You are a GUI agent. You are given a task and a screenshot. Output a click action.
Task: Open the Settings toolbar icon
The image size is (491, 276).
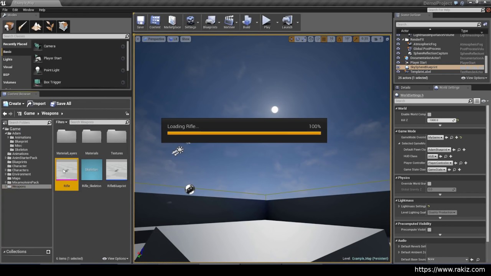coord(190,22)
